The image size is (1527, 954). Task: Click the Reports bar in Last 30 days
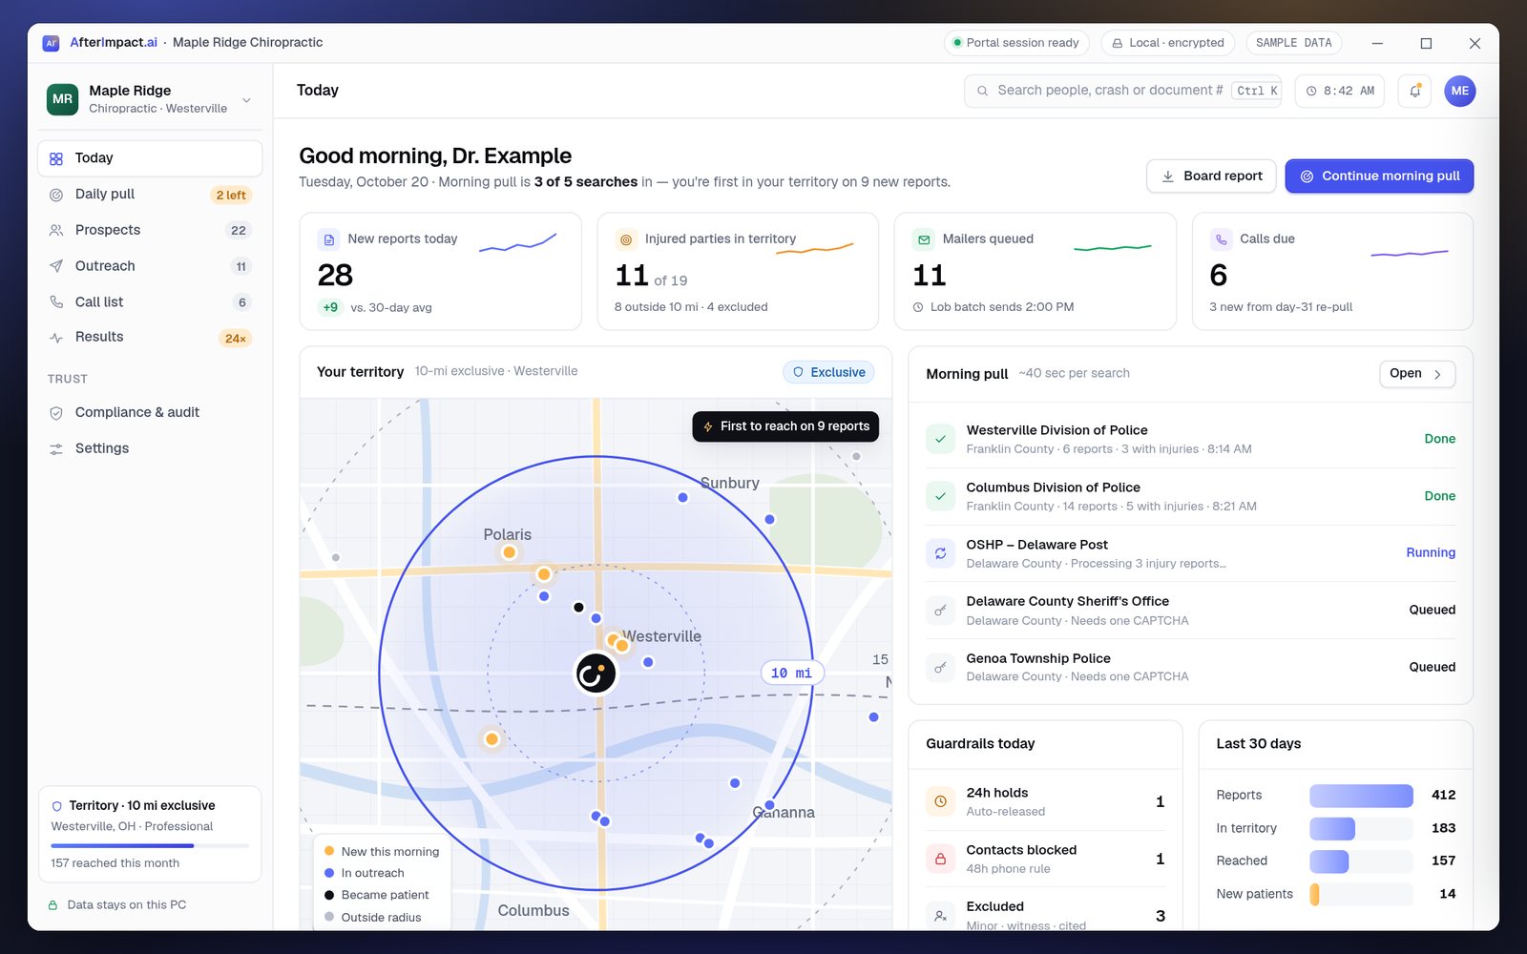pos(1361,796)
